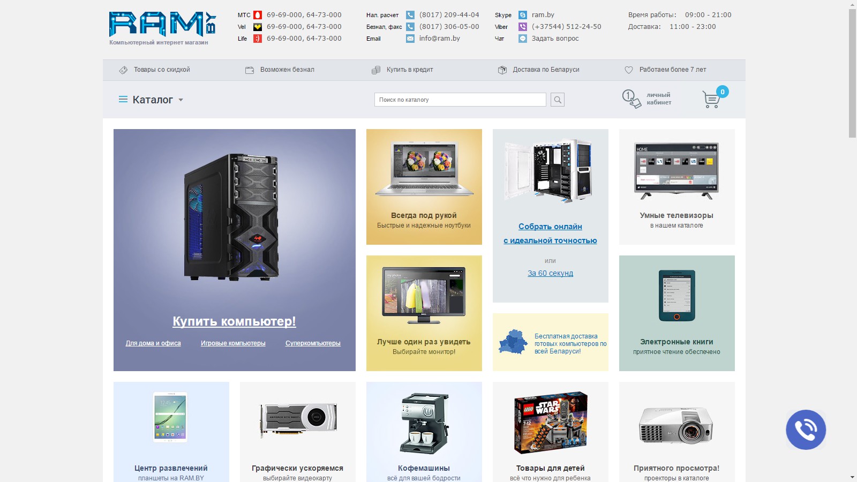
Task: Click the white PC case image
Action: [549, 171]
